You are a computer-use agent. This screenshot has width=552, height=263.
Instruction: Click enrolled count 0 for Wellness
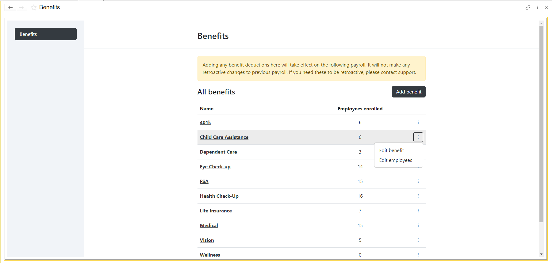point(360,255)
